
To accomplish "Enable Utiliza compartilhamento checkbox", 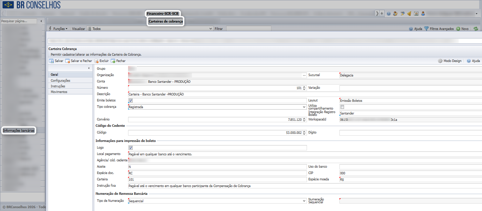I will coord(342,107).
